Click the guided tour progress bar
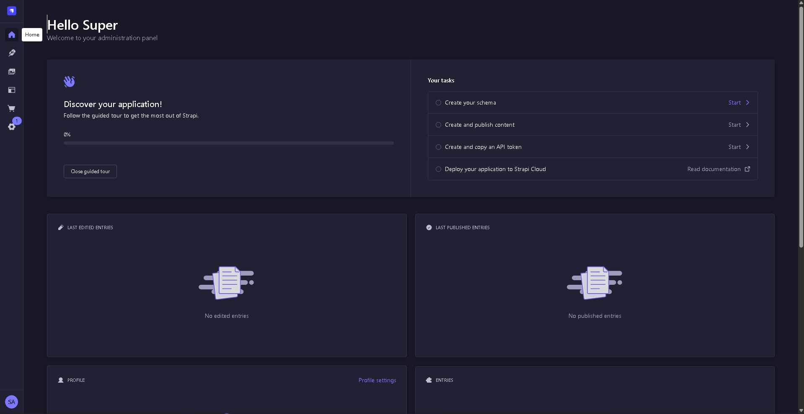This screenshot has width=804, height=414. click(x=229, y=143)
